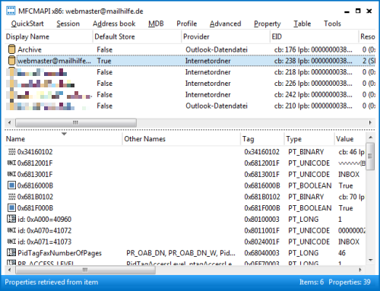Click value 46 of PidTagFaxNumberOfPages
This screenshot has width=380, height=291.
coord(342,253)
